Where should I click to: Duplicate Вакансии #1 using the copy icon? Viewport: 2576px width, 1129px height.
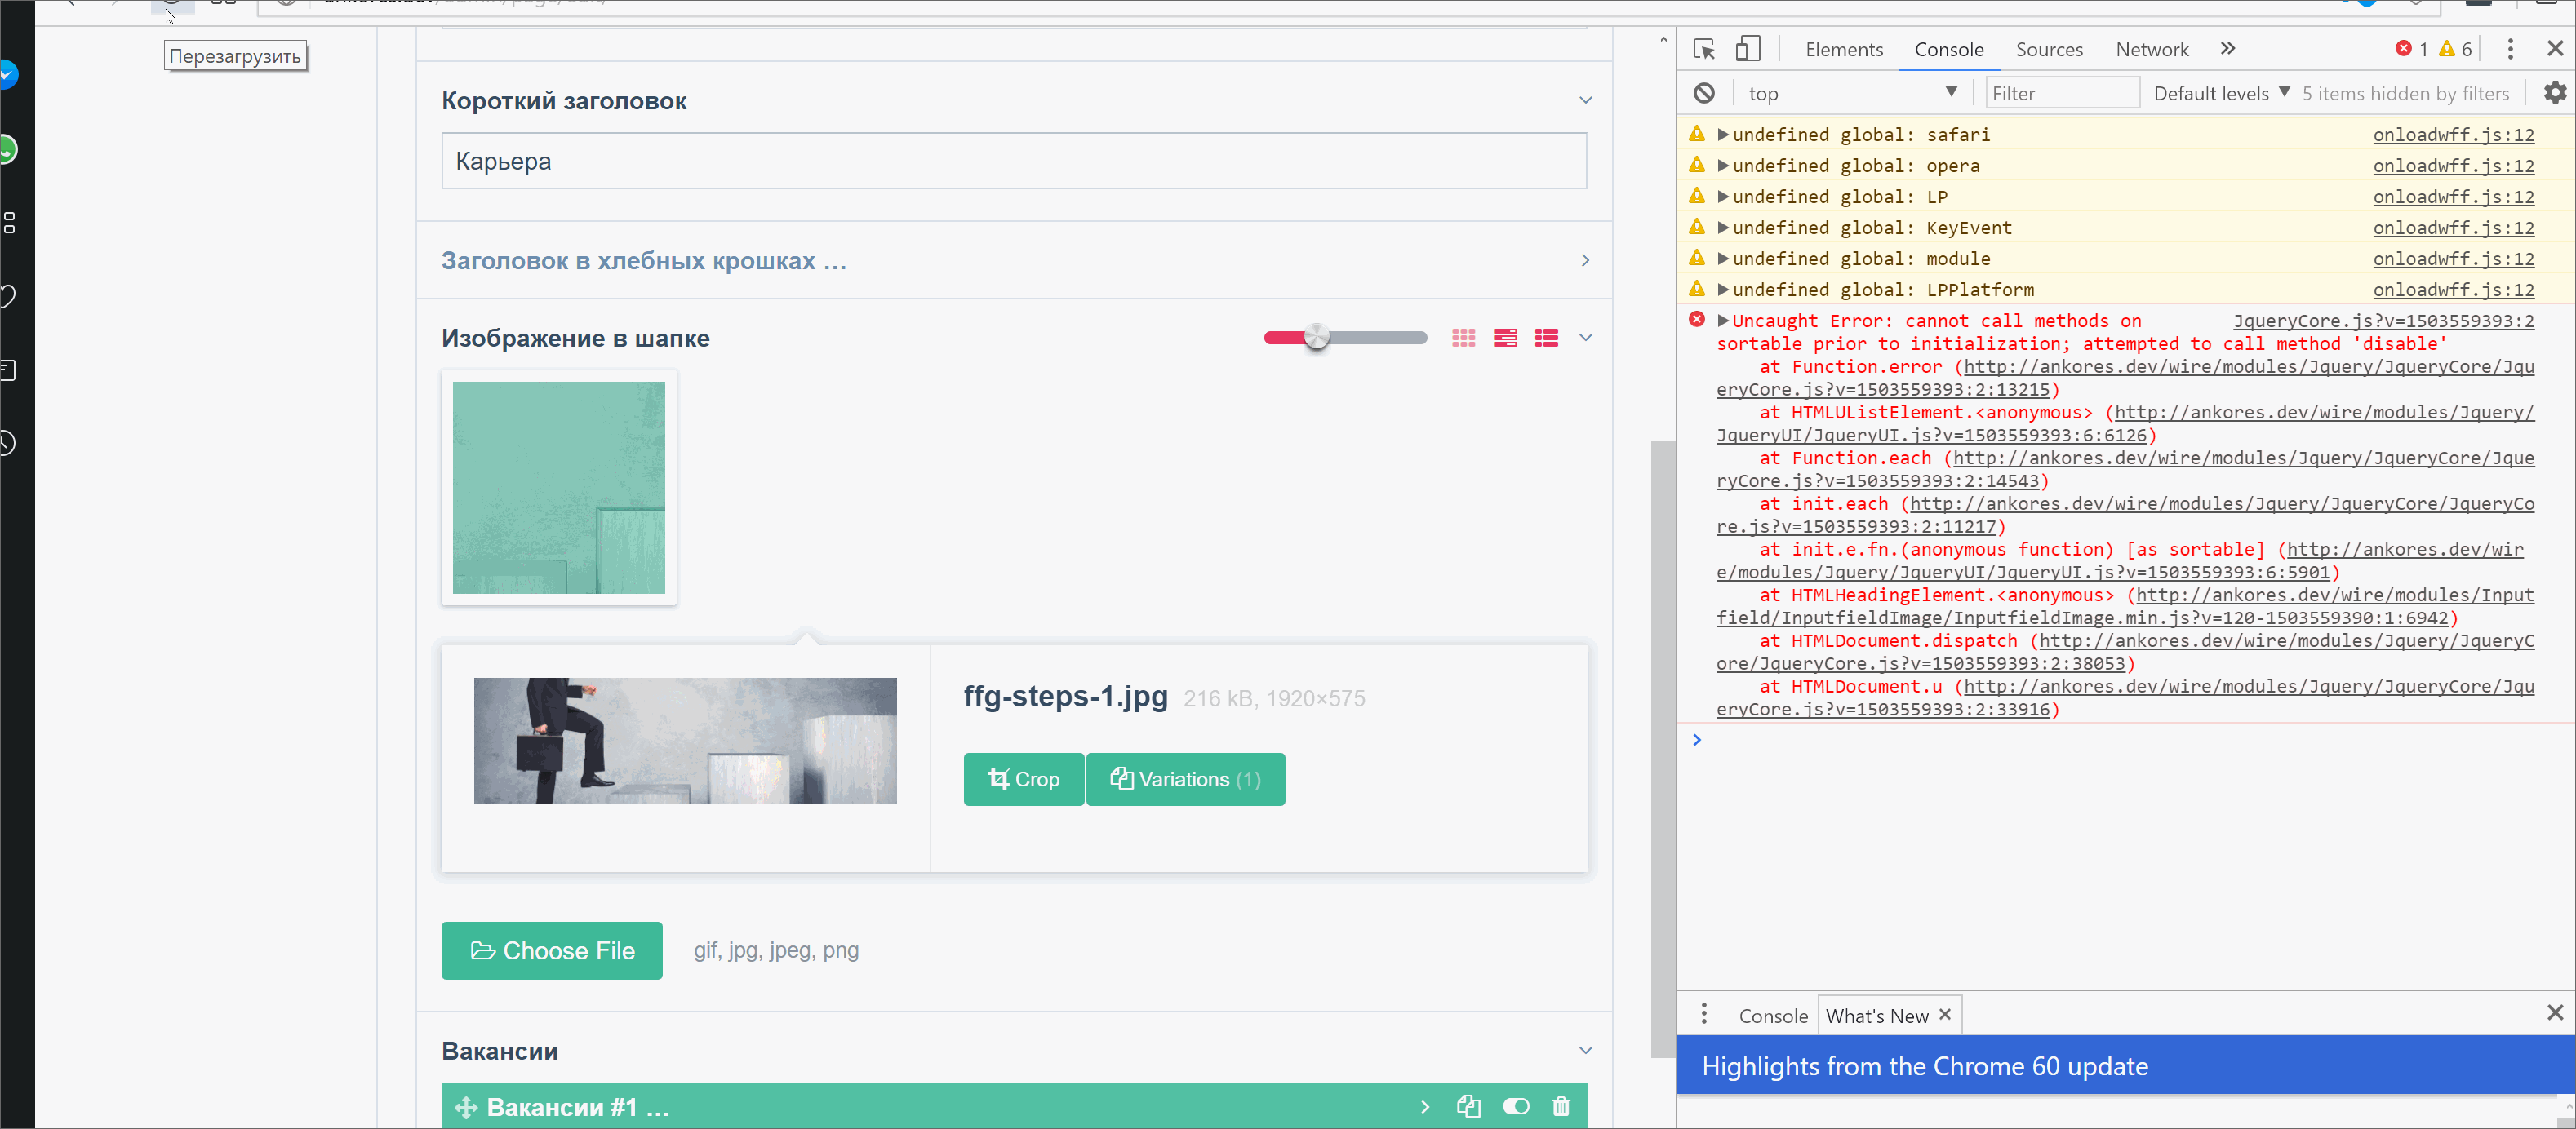(x=1468, y=1106)
